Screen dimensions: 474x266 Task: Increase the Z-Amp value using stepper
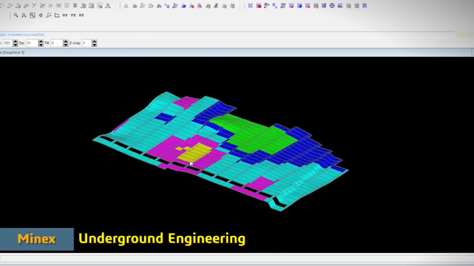(94, 41)
